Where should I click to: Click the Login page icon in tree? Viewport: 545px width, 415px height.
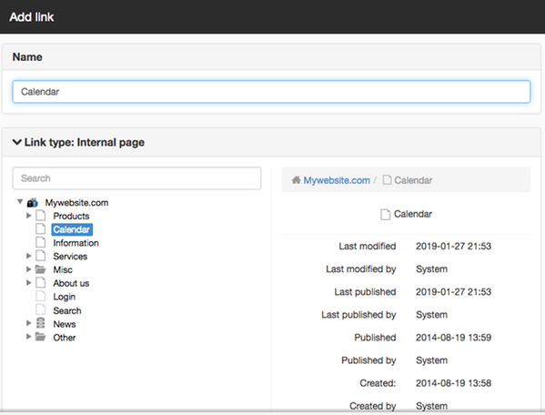41,296
